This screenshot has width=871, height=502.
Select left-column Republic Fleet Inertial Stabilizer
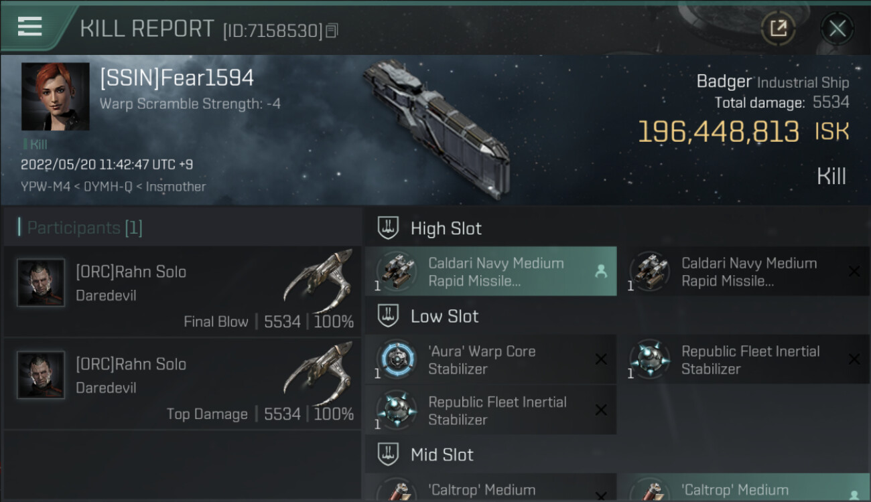tap(490, 410)
